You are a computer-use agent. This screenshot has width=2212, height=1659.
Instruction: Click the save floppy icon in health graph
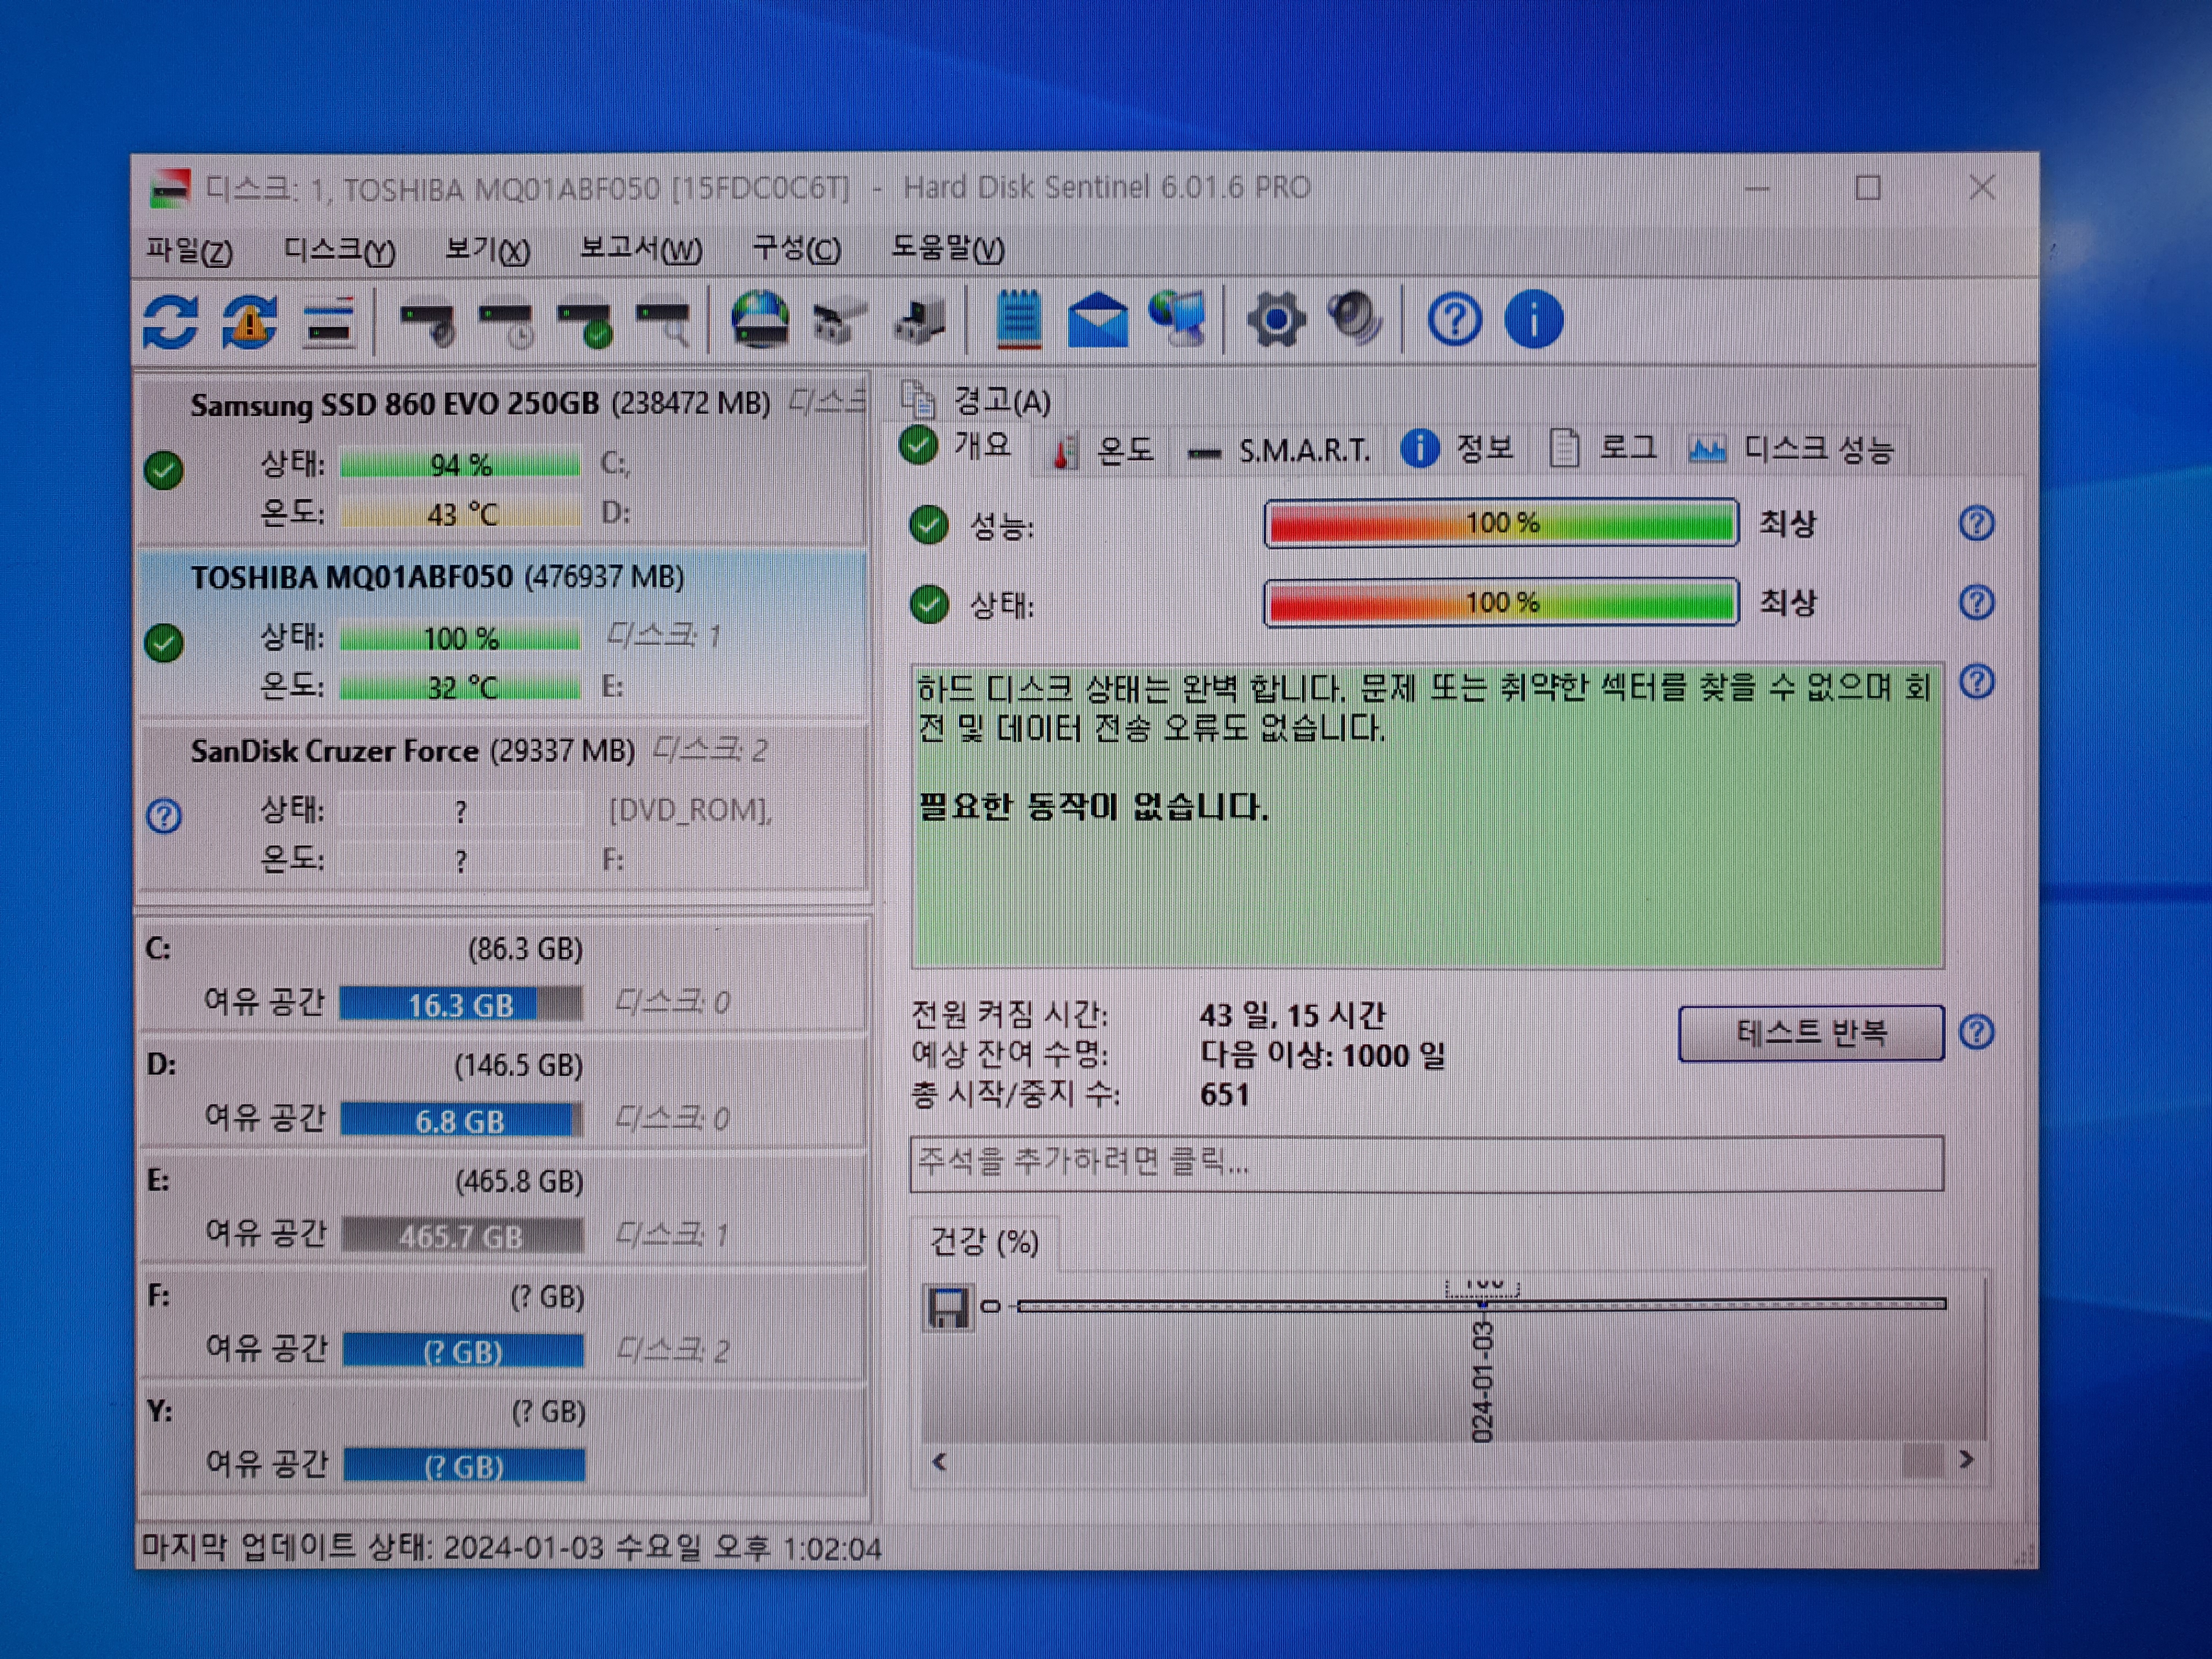point(947,1307)
